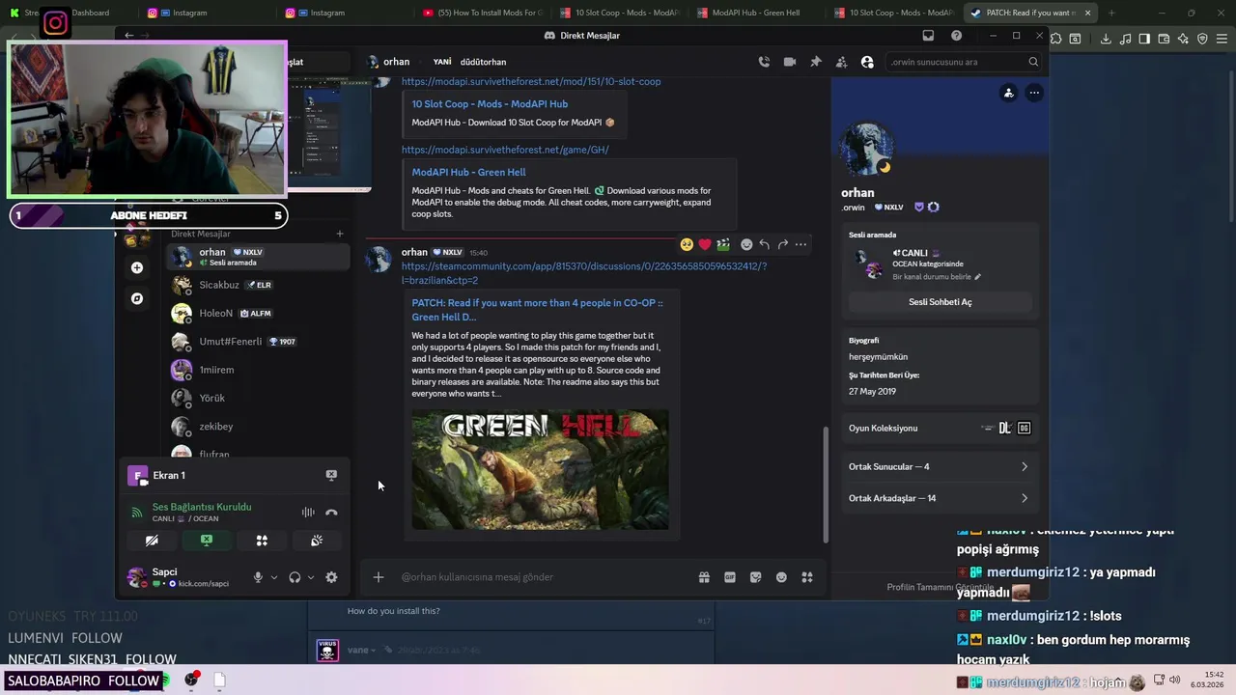The width and height of the screenshot is (1236, 695).
Task: Open the sticker picker
Action: (756, 577)
